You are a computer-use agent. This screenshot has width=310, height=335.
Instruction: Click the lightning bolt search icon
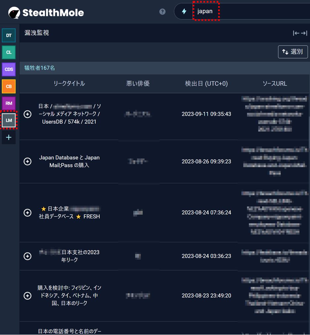(x=184, y=11)
